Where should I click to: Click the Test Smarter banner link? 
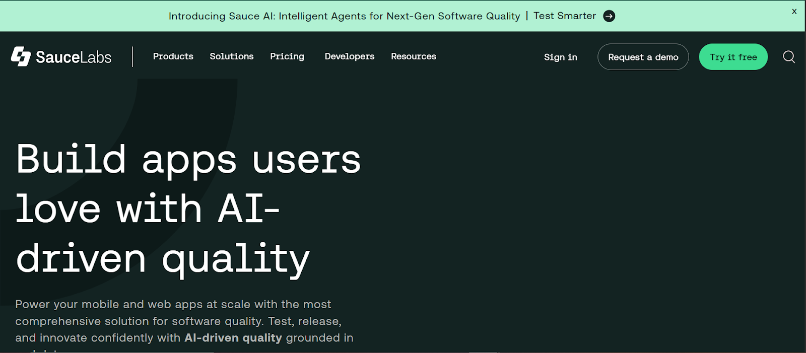point(565,16)
